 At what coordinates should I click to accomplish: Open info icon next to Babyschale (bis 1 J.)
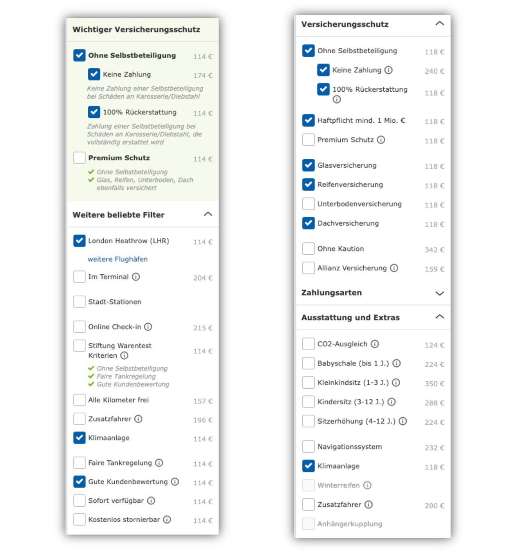(397, 363)
